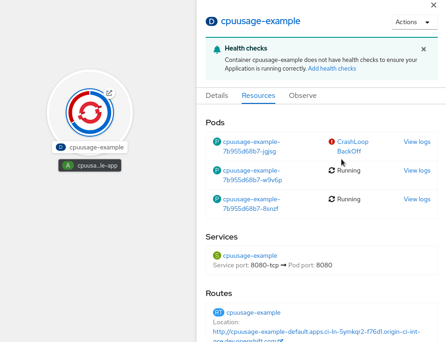Dismiss the Health checks alert
The height and width of the screenshot is (342, 446).
(424, 49)
